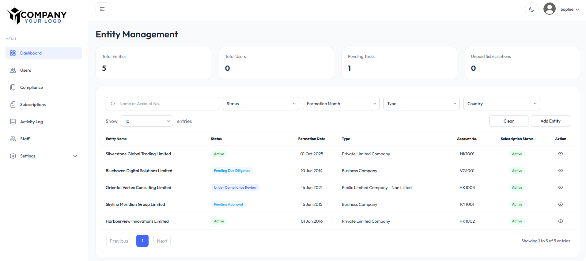Click the company logo
The image size is (586, 261).
click(x=36, y=16)
